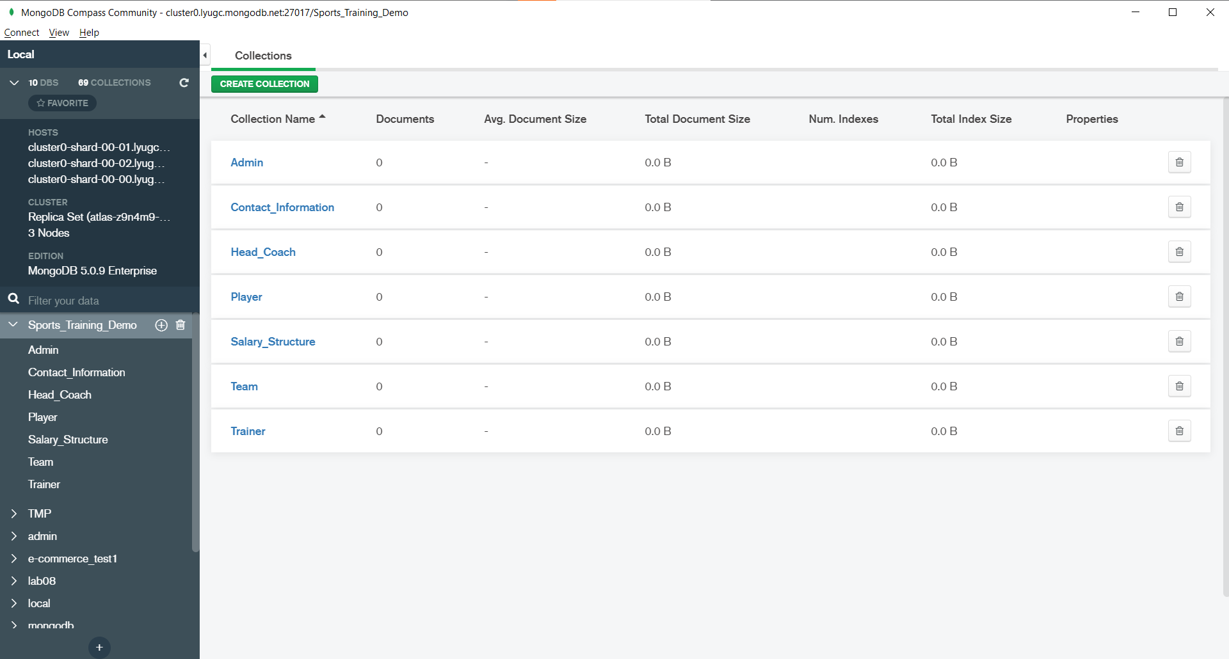Select Head_Coach in the sidebar tree

click(x=60, y=395)
